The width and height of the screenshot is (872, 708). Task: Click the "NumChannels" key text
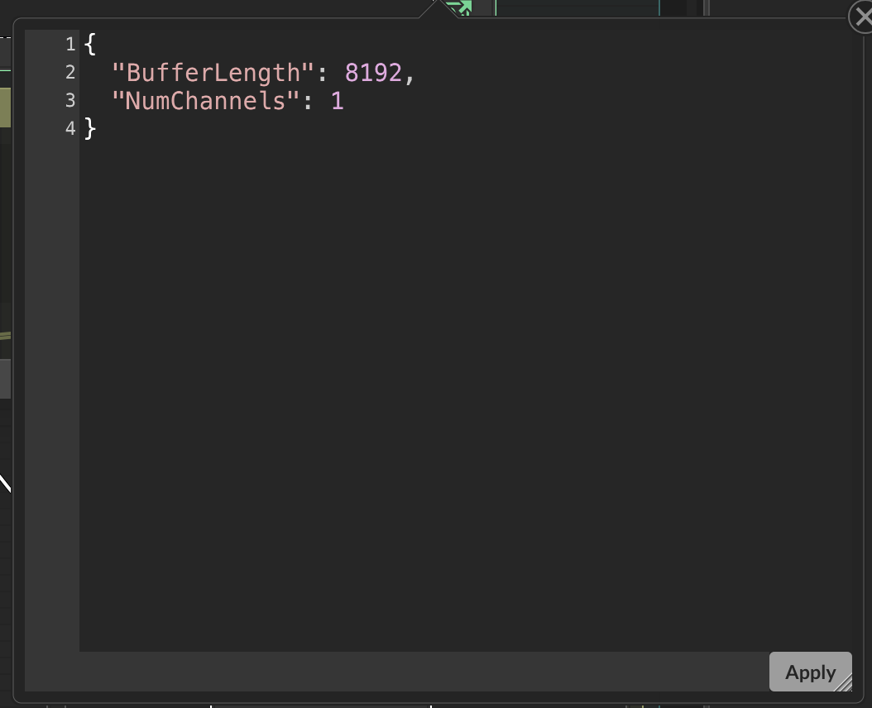click(206, 101)
